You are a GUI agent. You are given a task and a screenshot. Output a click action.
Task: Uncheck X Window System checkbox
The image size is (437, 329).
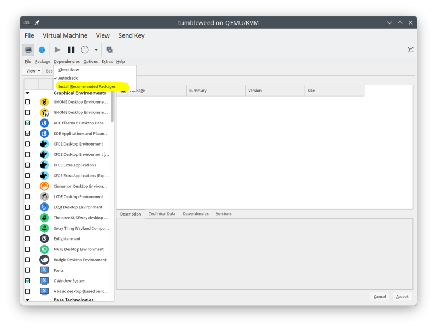coord(28,280)
